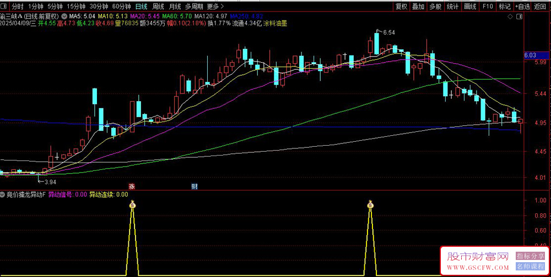
Task: Click the 竞价擒龙异动F indicator title
Action: (26, 195)
